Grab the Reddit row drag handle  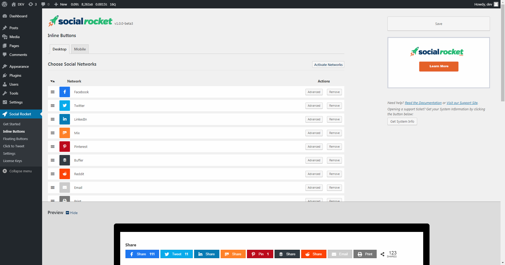tap(53, 174)
